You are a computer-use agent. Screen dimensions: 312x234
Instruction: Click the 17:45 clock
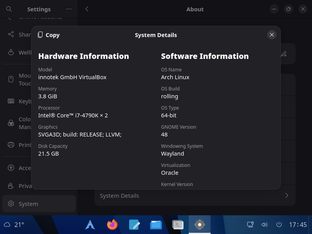298,225
